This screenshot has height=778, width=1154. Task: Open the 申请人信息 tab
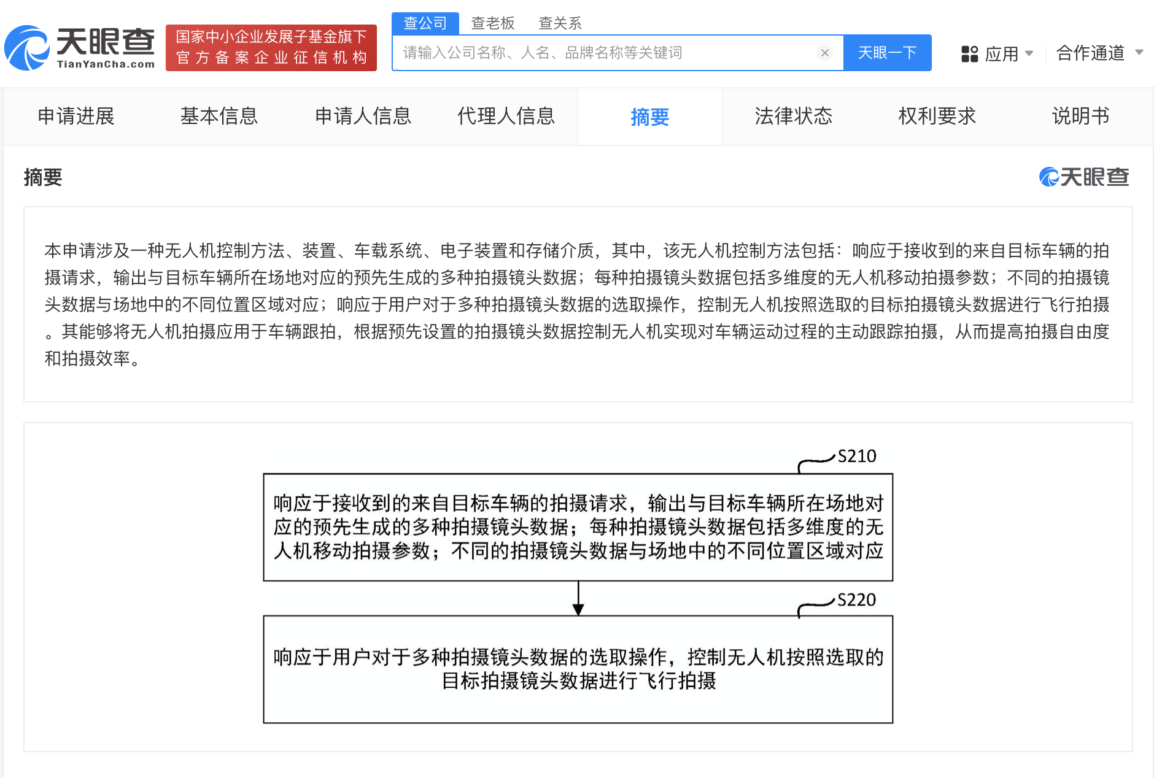363,116
